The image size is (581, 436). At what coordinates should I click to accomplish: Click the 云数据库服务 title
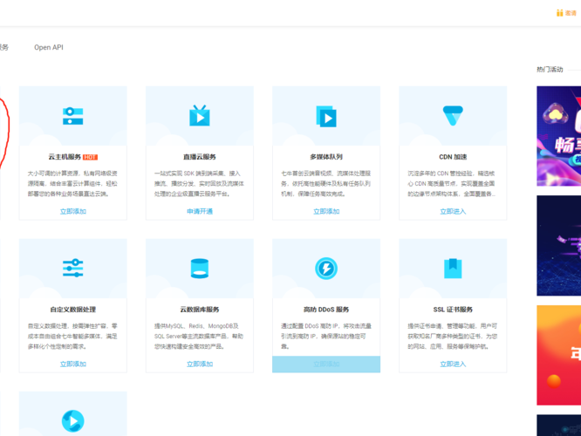click(x=200, y=310)
